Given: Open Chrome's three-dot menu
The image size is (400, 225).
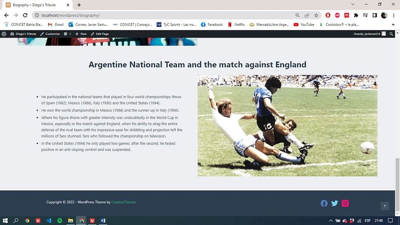Looking at the screenshot, I should point(394,15).
